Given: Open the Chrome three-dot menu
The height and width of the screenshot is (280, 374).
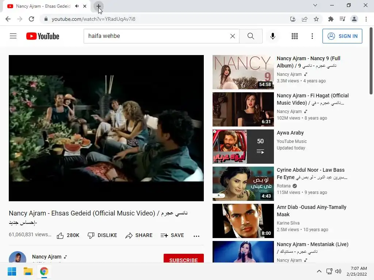Looking at the screenshot, I should tap(366, 19).
